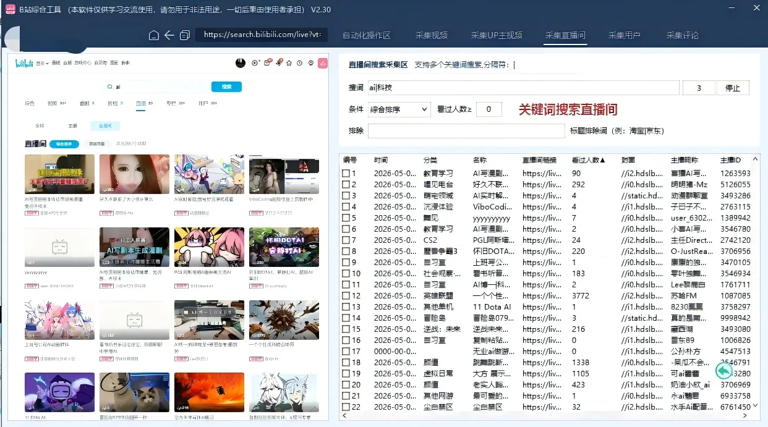
Task: Click the 苏暗FM streamer name cell
Action: click(685, 296)
